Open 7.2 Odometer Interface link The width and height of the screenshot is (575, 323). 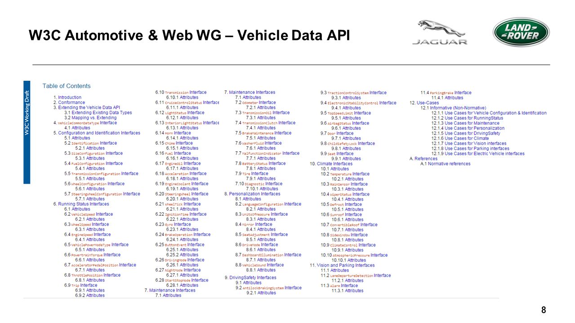[255, 103]
